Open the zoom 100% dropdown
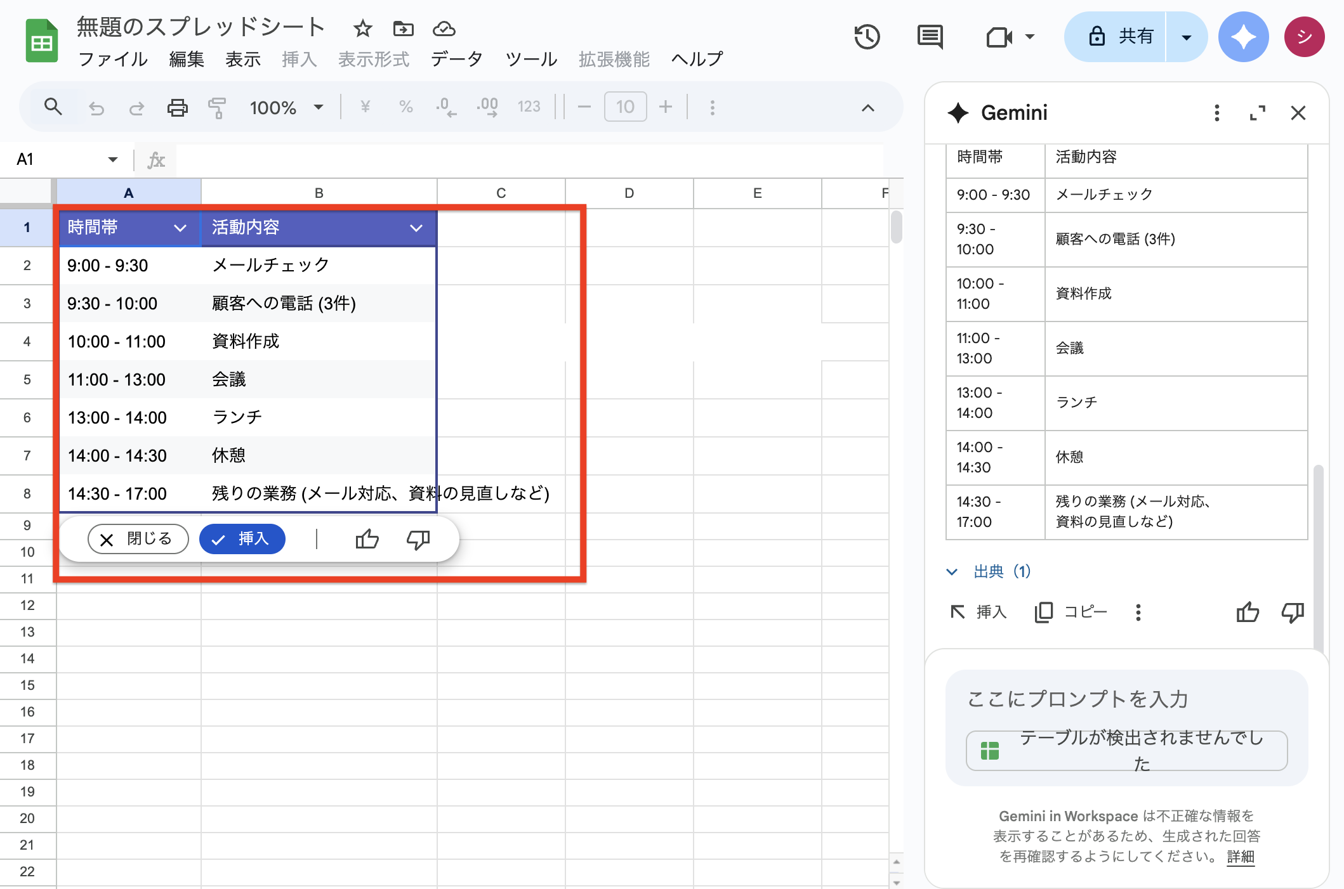The image size is (1344, 889). point(286,107)
